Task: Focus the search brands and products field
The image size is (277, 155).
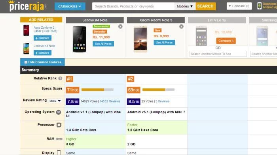Action: point(133,6)
